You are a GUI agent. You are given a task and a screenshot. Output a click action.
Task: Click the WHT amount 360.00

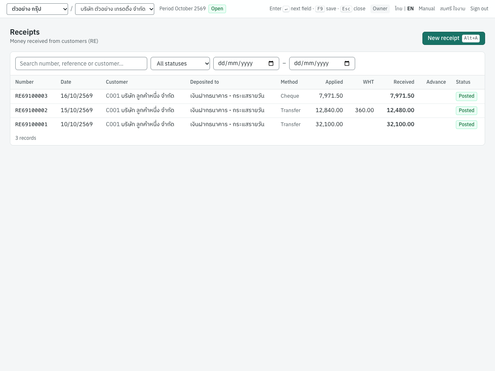[x=365, y=110]
